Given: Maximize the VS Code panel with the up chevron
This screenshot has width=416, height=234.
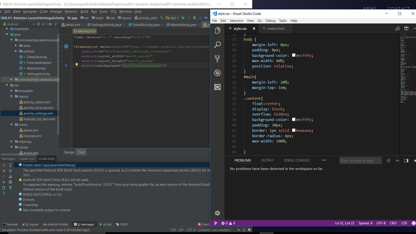Looking at the screenshot, I should pyautogui.click(x=397, y=161).
